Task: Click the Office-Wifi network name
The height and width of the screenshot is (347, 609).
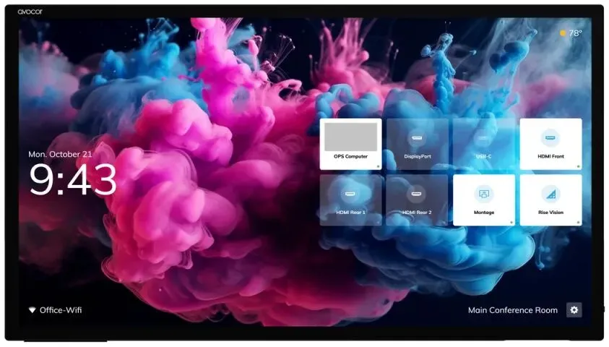Action: (x=61, y=310)
